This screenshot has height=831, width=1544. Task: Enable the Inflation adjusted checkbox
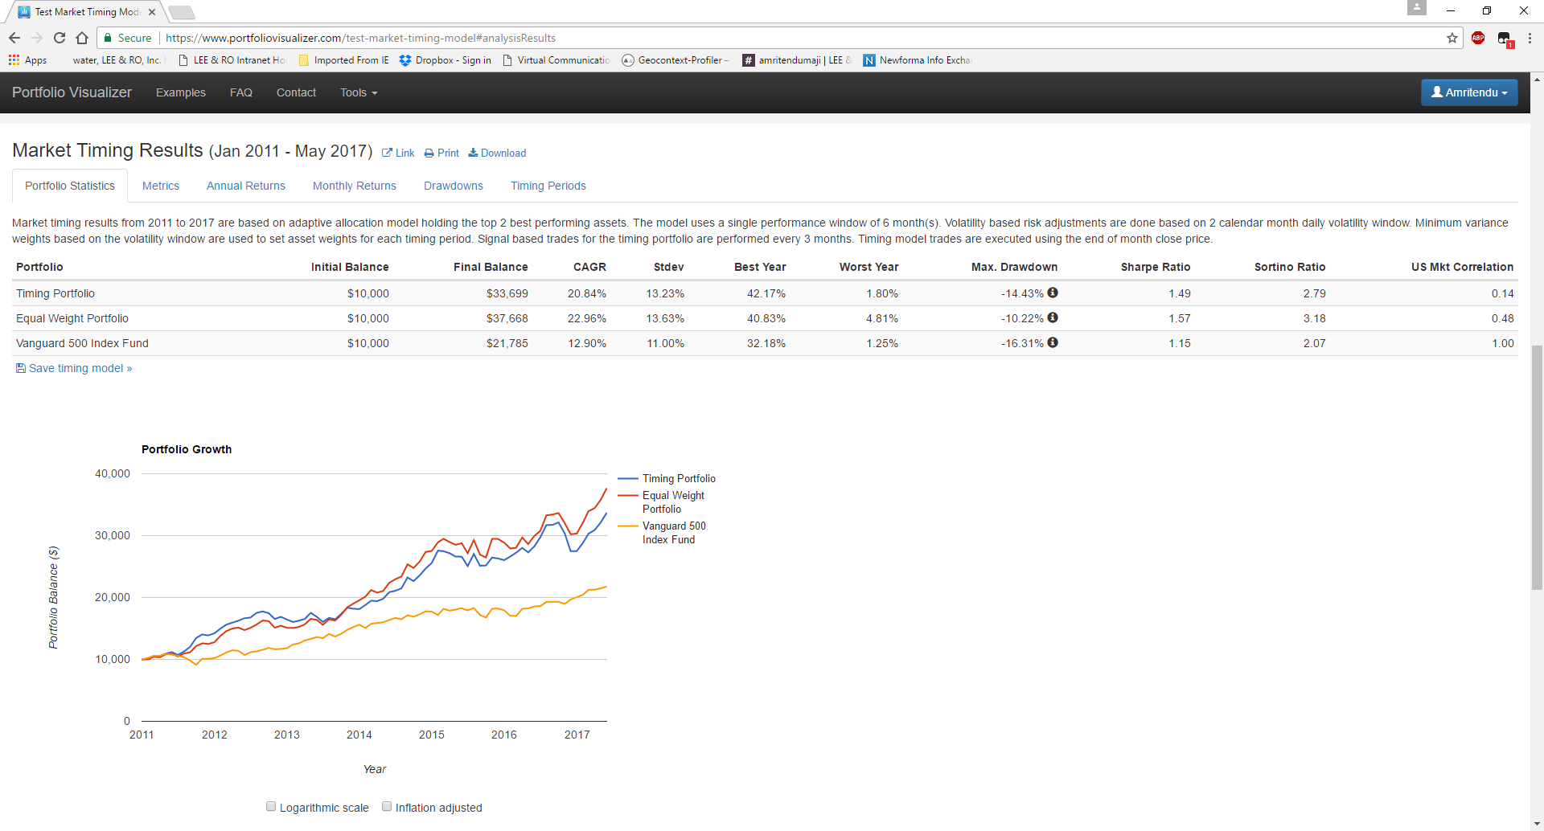click(x=387, y=807)
